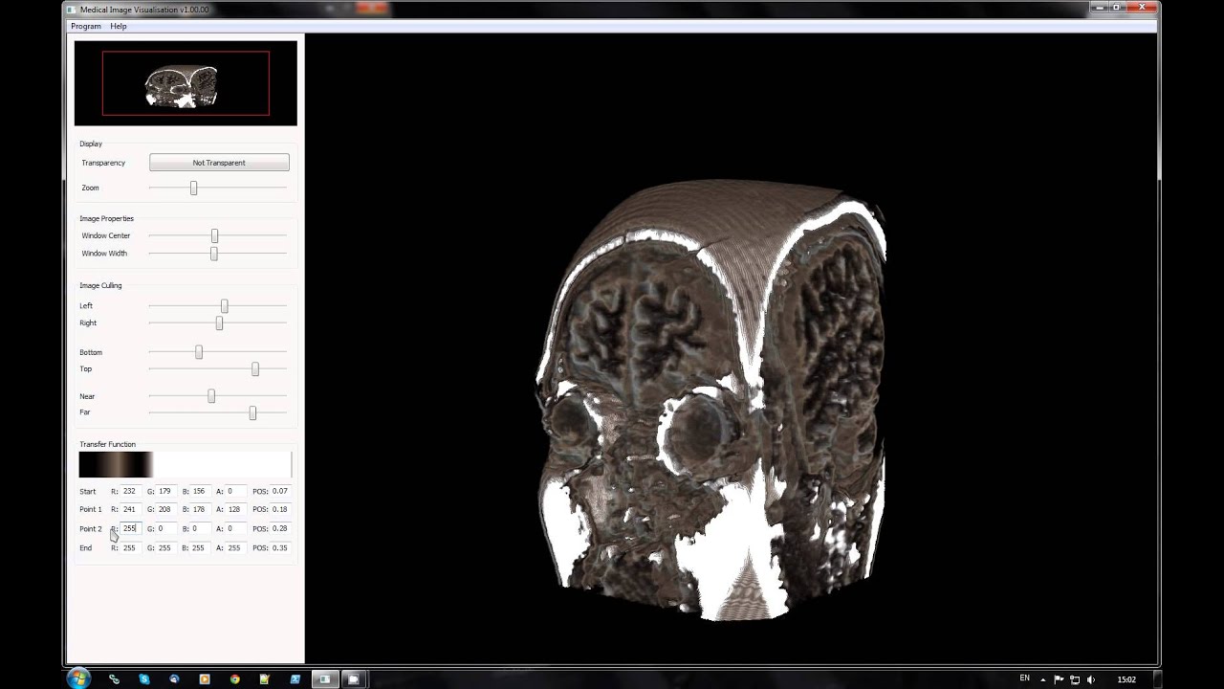1224x689 pixels.
Task: Open the Help menu
Action: (119, 26)
